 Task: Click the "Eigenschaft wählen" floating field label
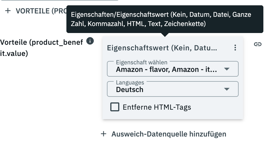tap(142, 62)
